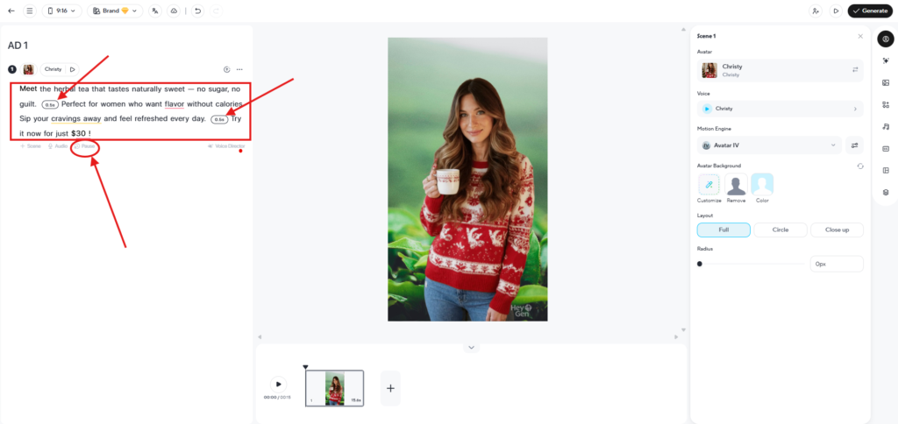Viewport: 898px width, 424px height.
Task: Open the 9:16 aspect ratio dropdown
Action: (62, 11)
